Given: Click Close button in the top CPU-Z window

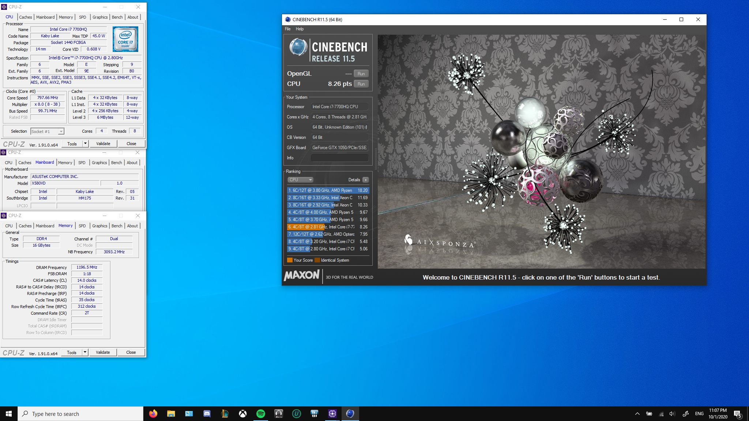Looking at the screenshot, I should (131, 144).
